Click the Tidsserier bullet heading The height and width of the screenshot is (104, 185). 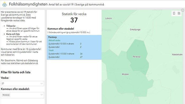[x=11, y=26]
